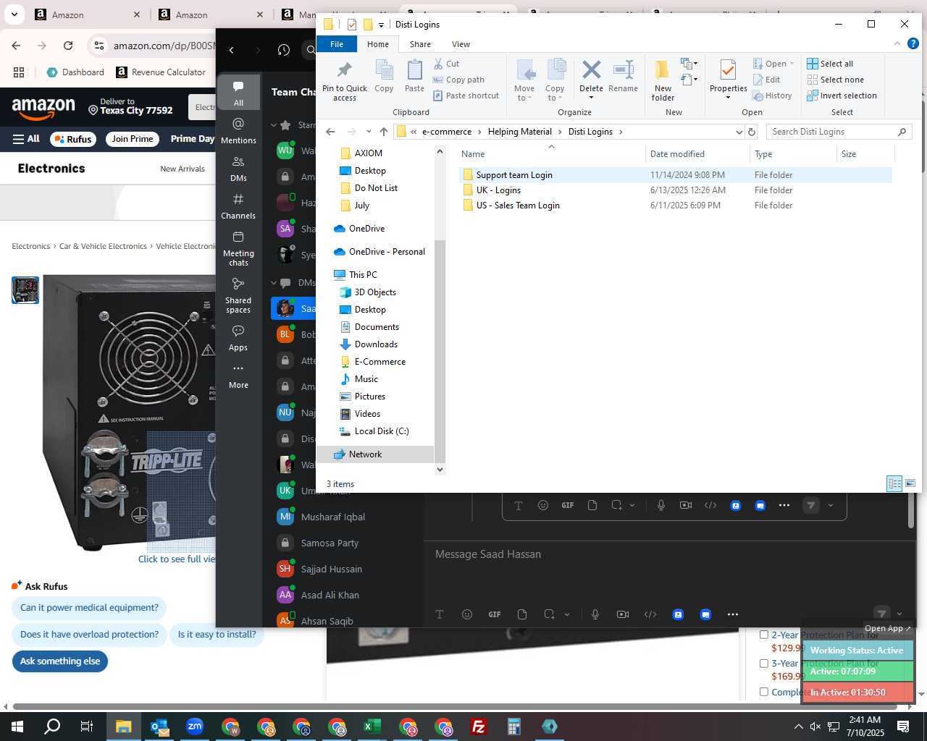Click the Copy icon in Clipboard group
The image size is (927, 741).
coord(384,77)
